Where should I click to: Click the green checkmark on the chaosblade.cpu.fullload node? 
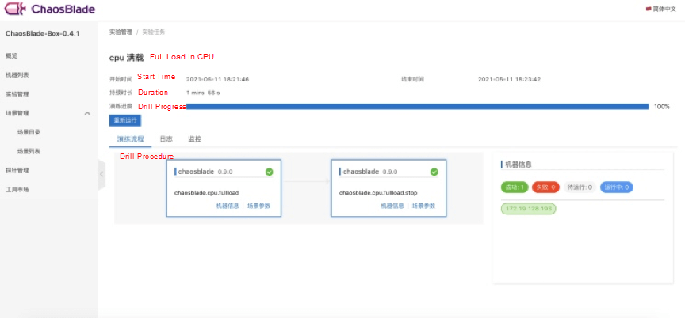[269, 172]
